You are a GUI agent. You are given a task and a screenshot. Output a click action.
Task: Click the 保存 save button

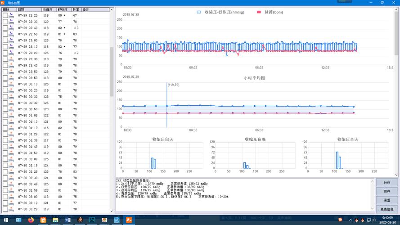click(x=387, y=191)
